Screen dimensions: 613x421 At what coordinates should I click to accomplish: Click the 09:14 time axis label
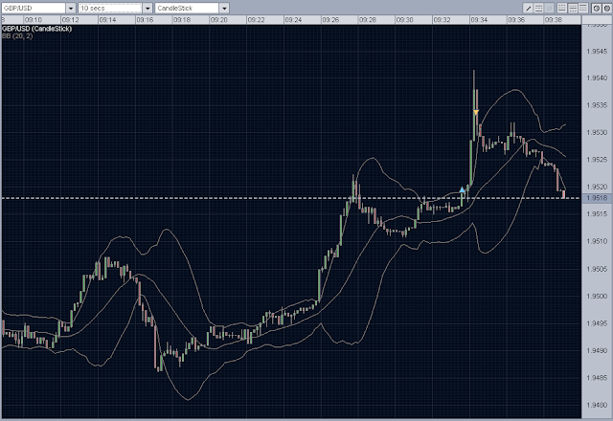coord(107,19)
